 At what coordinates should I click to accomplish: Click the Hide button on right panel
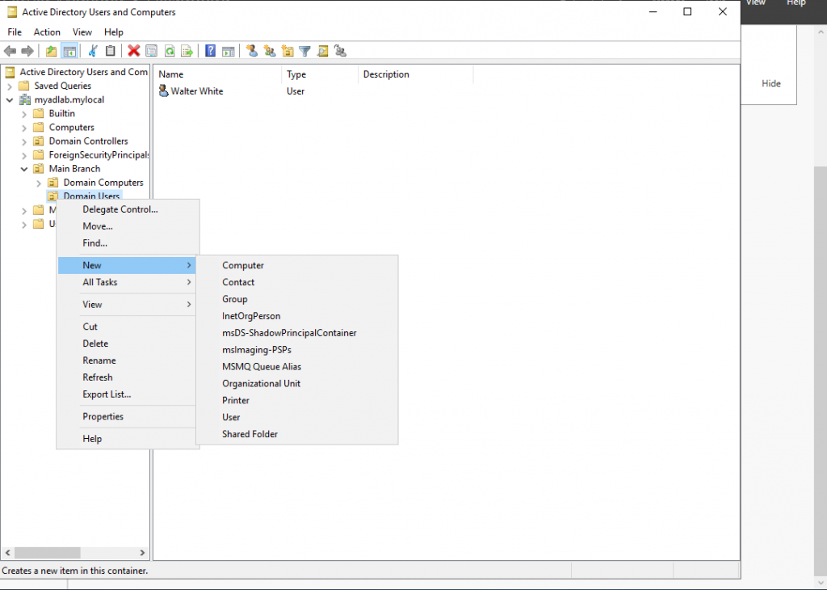click(771, 83)
